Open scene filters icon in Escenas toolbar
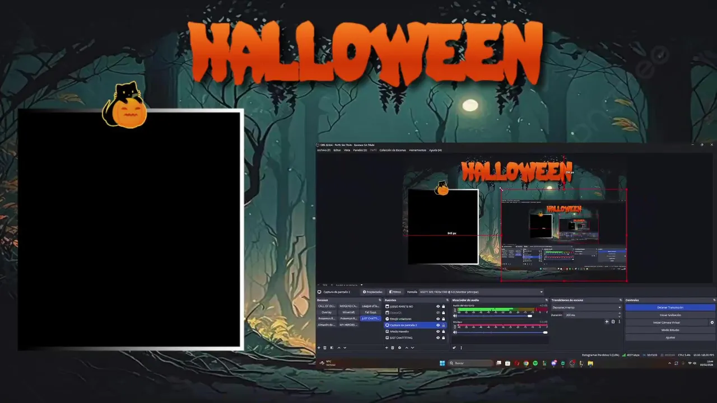717x403 pixels. pyautogui.click(x=332, y=348)
